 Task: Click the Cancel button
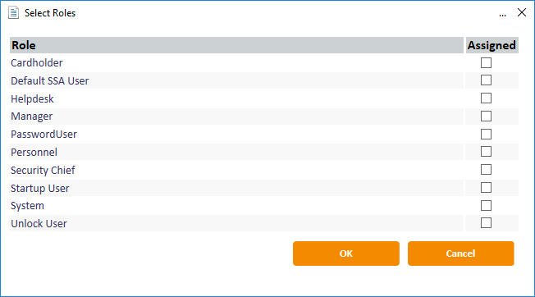pyautogui.click(x=460, y=254)
